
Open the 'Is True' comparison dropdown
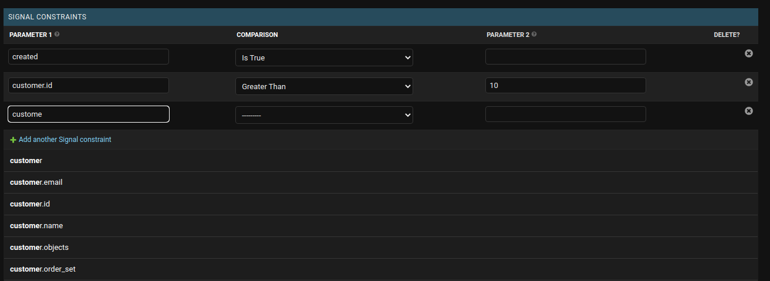tap(324, 57)
